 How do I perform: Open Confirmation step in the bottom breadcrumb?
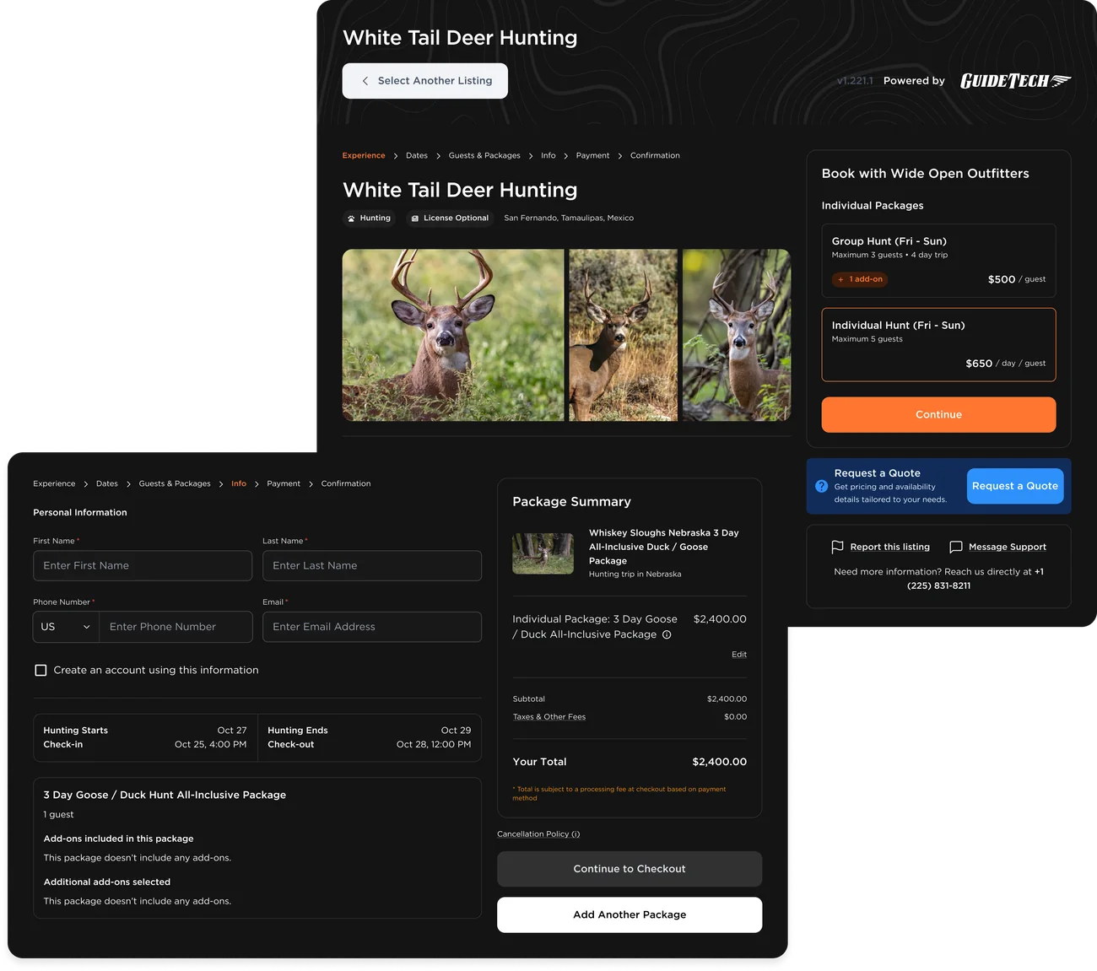tap(346, 483)
